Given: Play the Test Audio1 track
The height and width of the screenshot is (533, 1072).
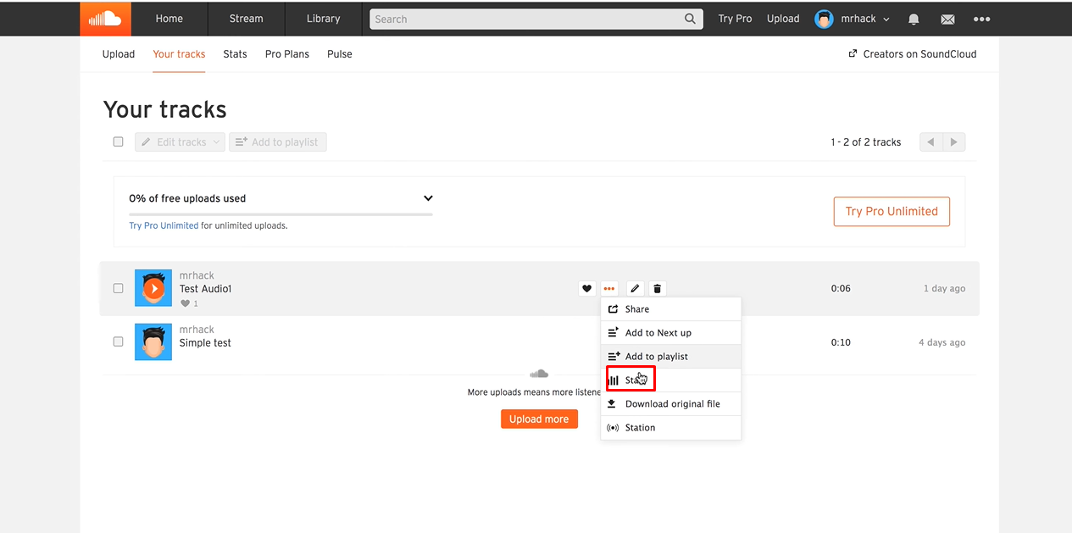Looking at the screenshot, I should (x=153, y=289).
